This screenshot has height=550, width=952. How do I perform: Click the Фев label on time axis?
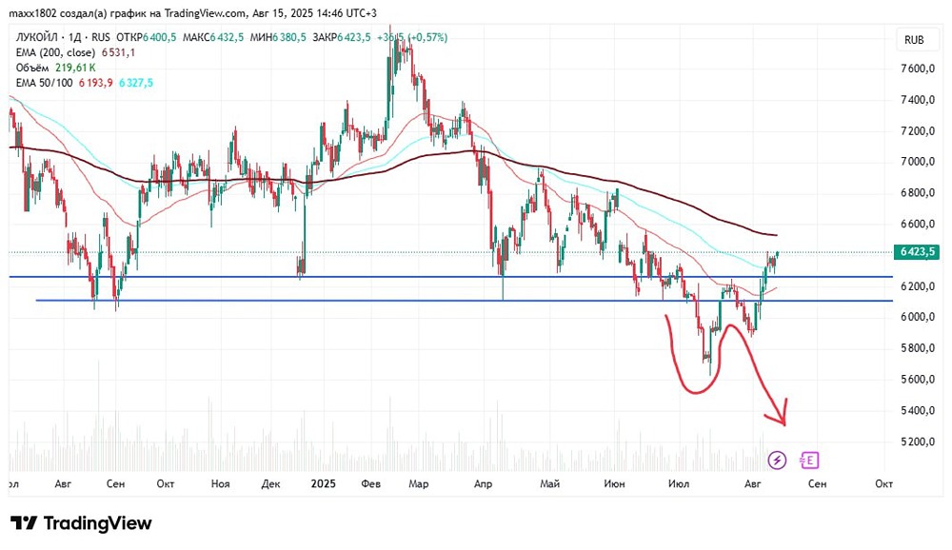370,483
